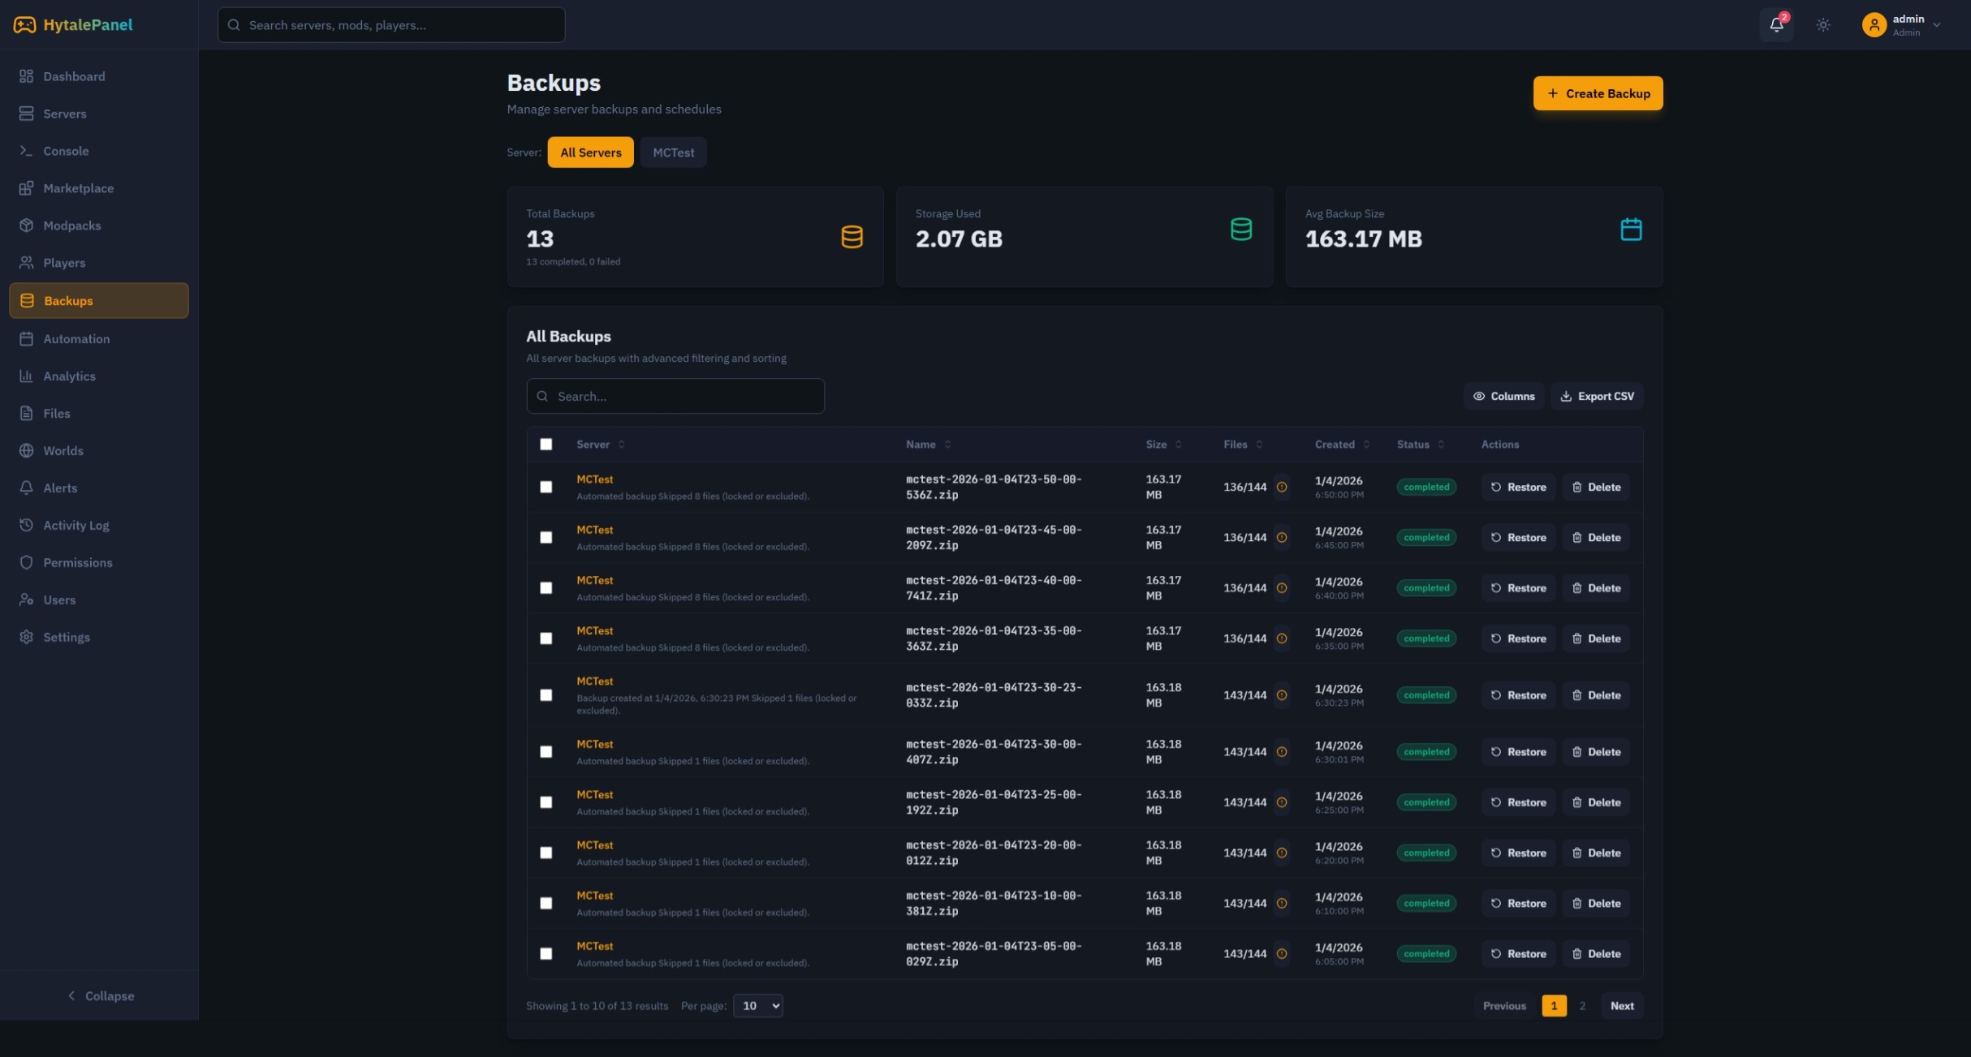Click the Create Backup button
Screen dimensions: 1971x1057
1597,92
